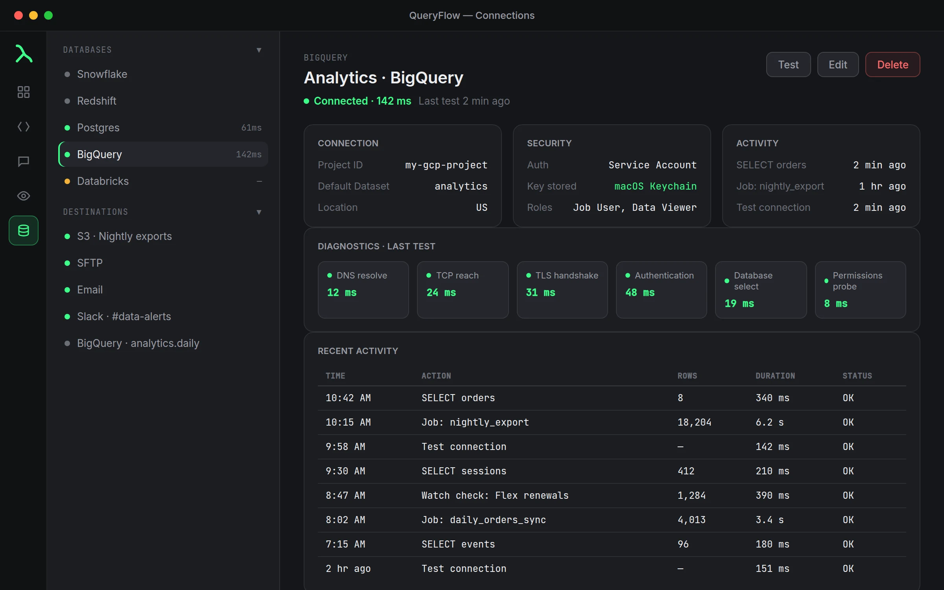Collapse the Databases section
944x590 pixels.
coord(259,50)
